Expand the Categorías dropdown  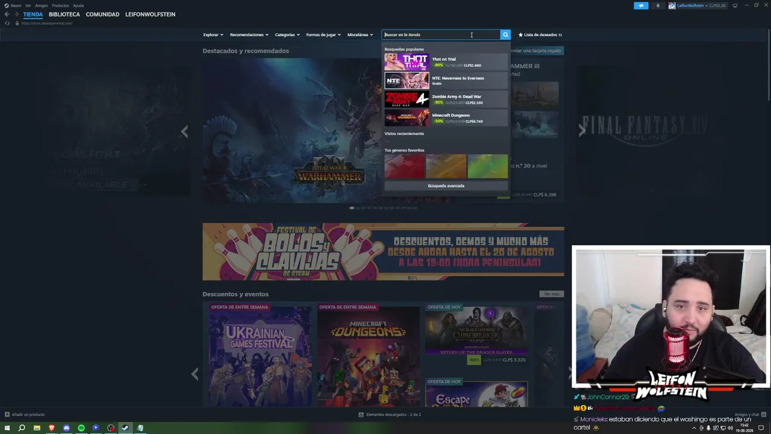click(287, 35)
